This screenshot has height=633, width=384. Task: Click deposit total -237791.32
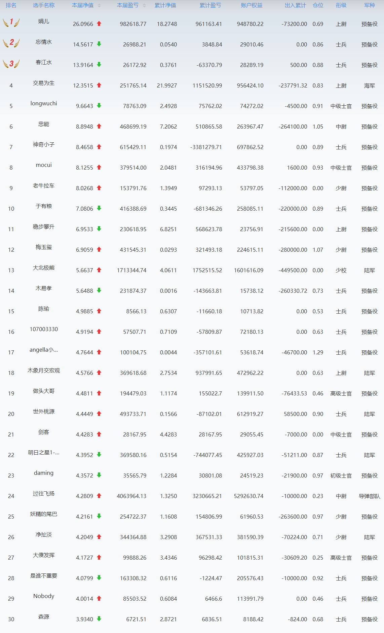tap(293, 85)
